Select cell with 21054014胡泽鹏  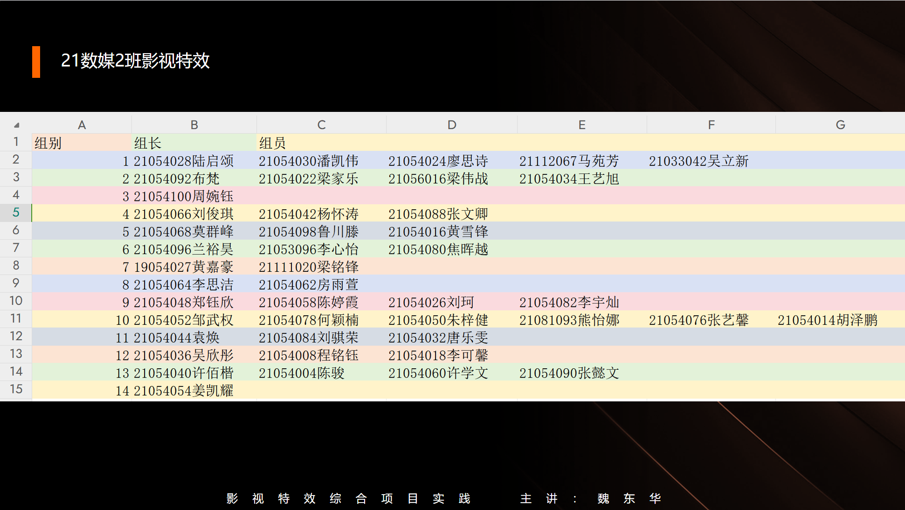point(828,320)
